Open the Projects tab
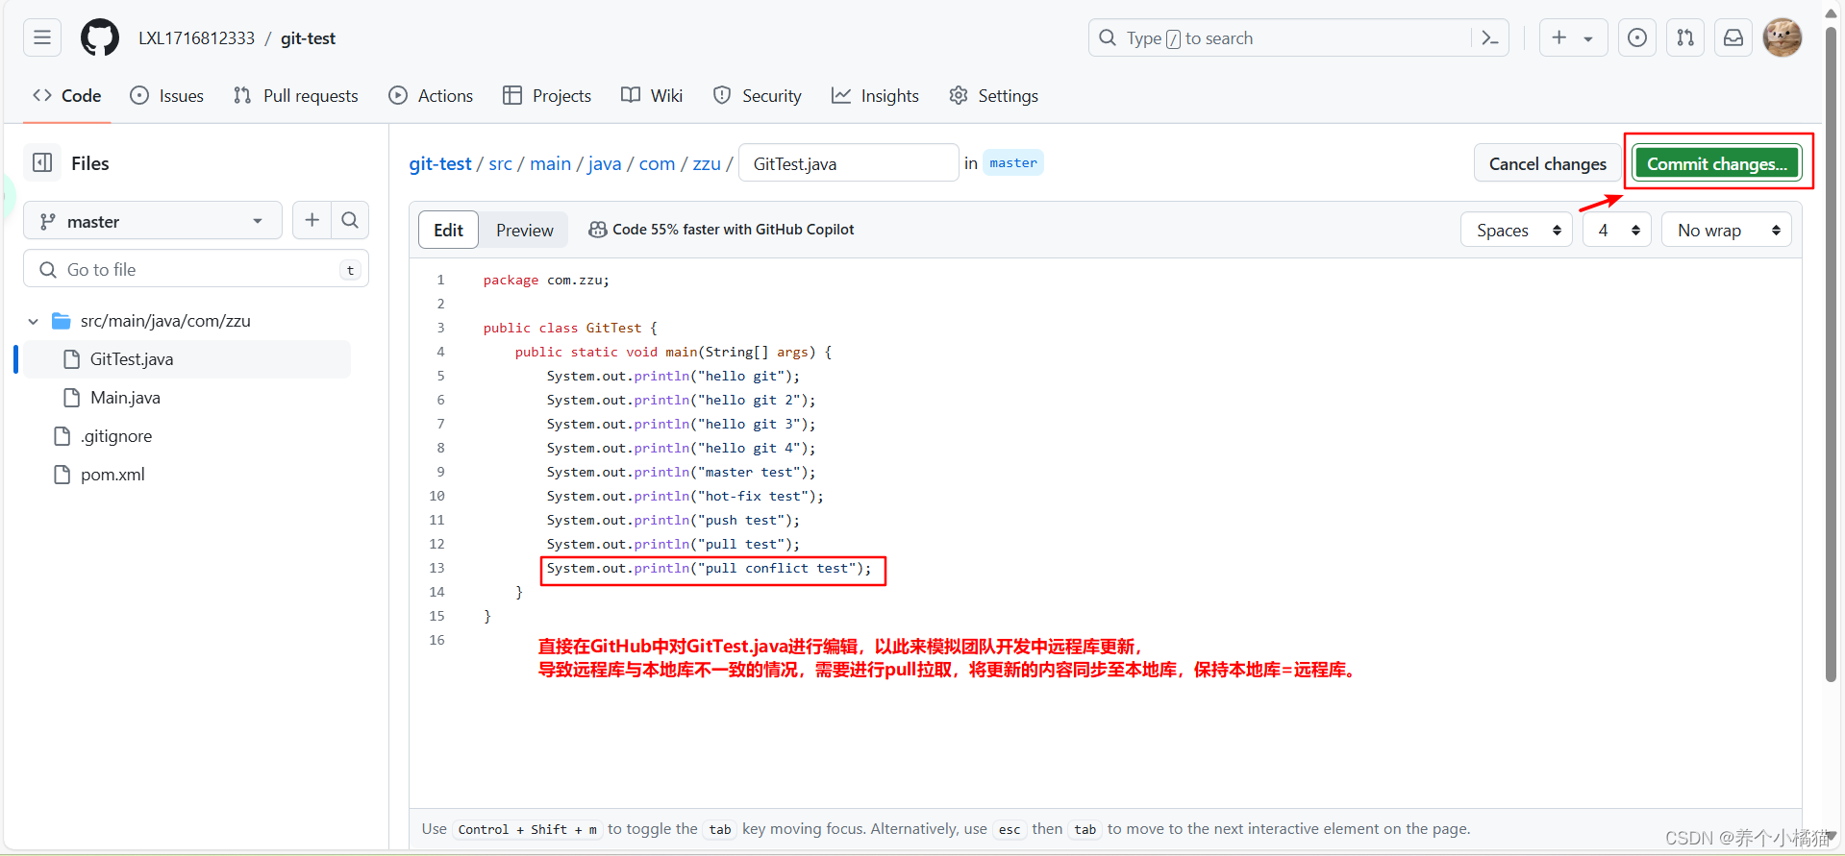The image size is (1845, 856). pos(547,95)
